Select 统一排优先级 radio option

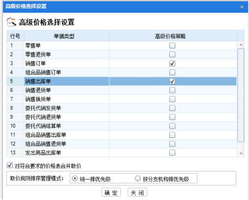75,178
